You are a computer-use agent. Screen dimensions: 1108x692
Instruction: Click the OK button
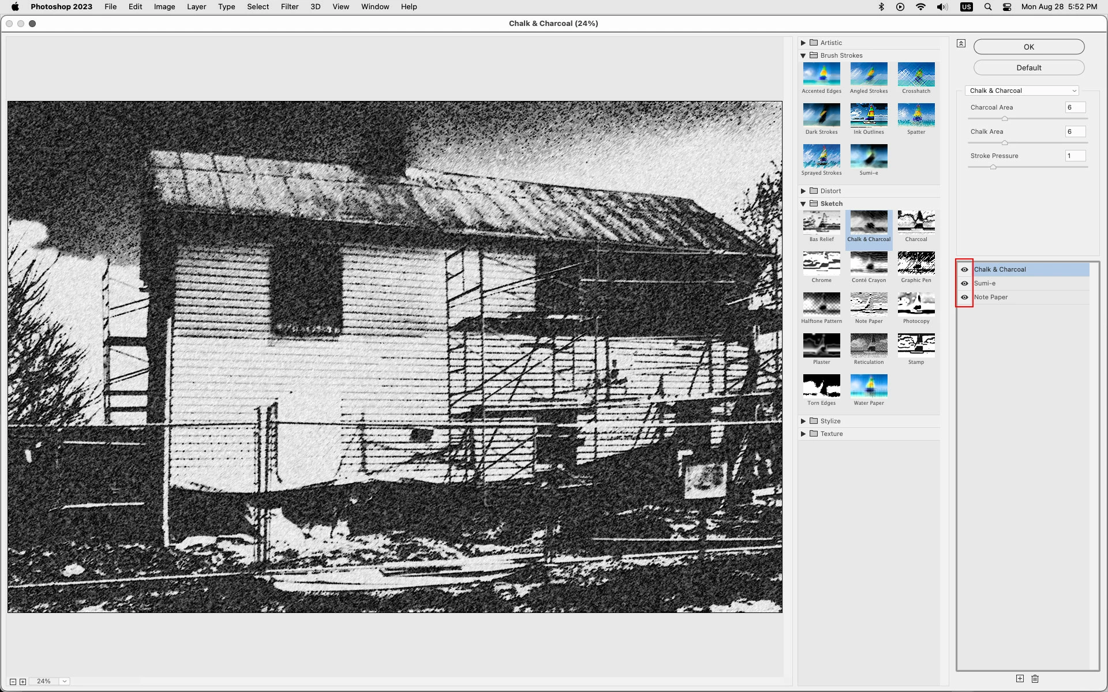(1028, 47)
